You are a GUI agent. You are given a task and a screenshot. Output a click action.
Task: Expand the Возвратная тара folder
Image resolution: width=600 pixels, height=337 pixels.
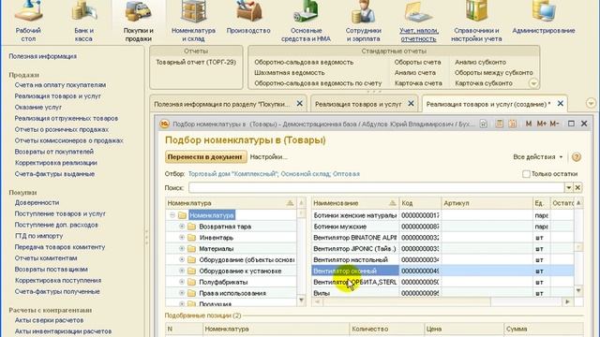182,227
